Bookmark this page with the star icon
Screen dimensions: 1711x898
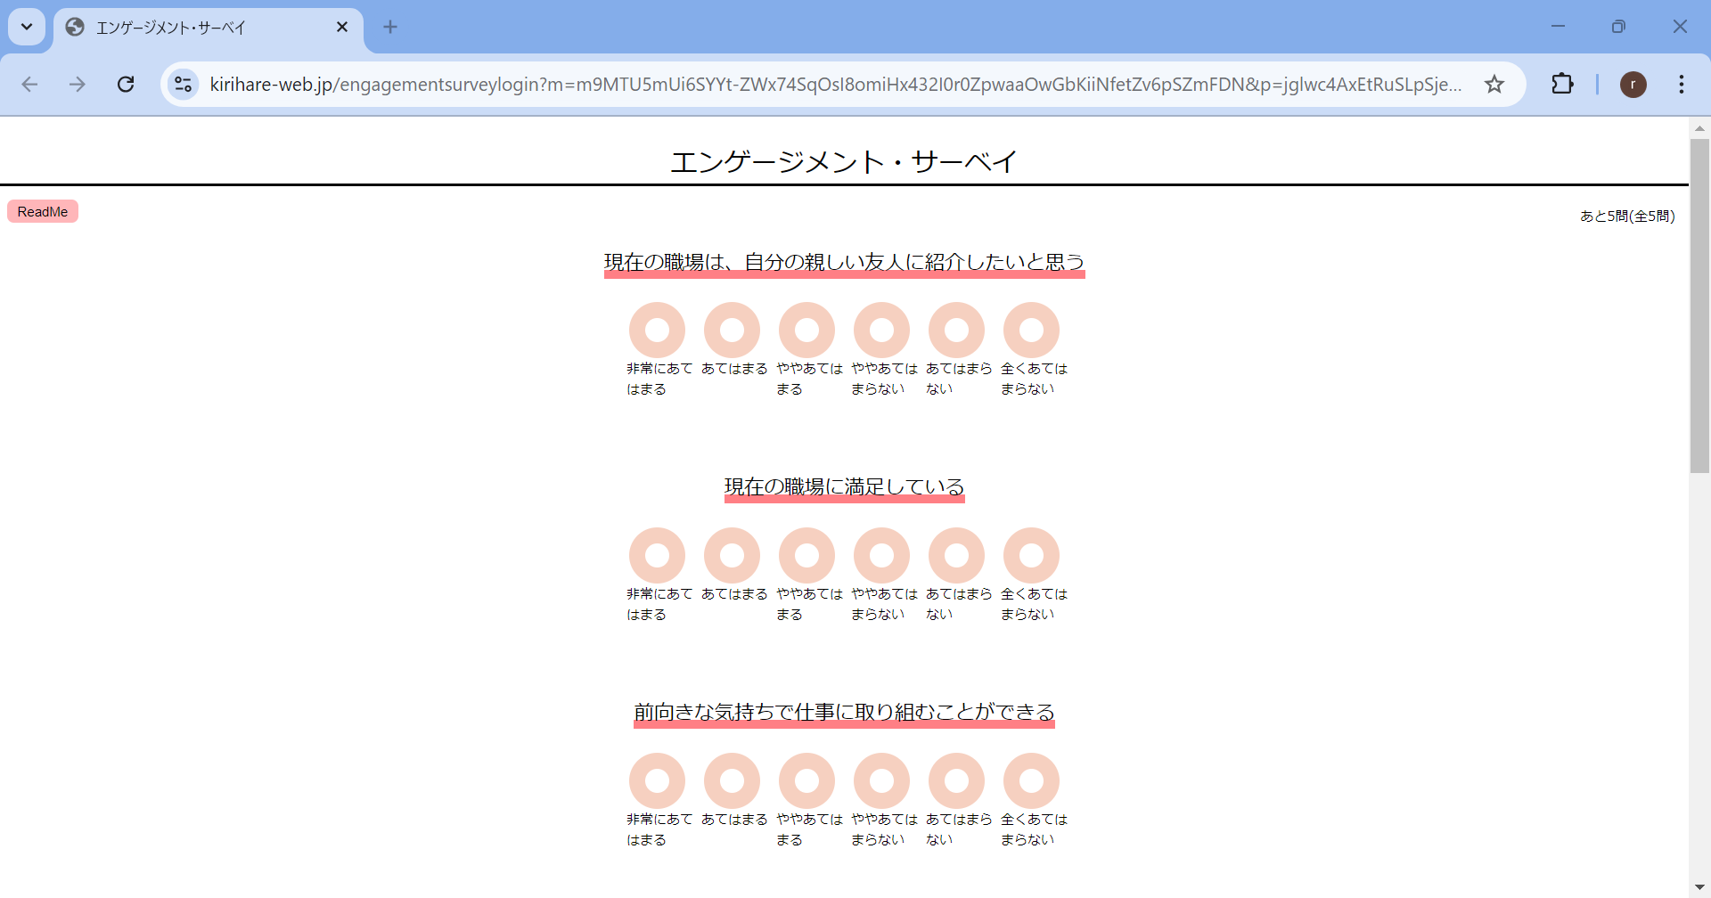pyautogui.click(x=1494, y=84)
